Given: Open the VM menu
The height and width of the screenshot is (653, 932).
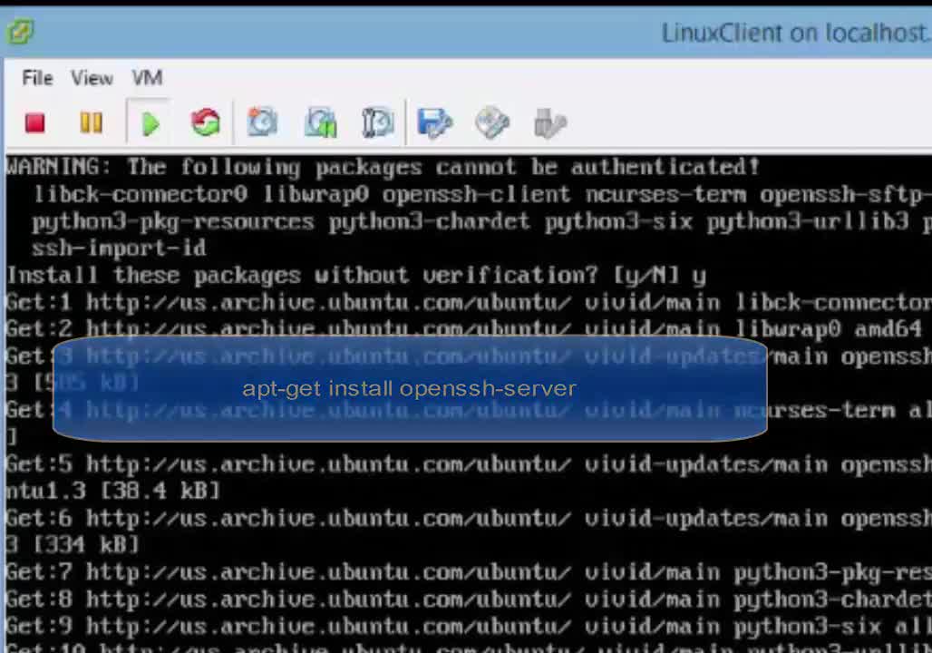Looking at the screenshot, I should click(x=147, y=78).
